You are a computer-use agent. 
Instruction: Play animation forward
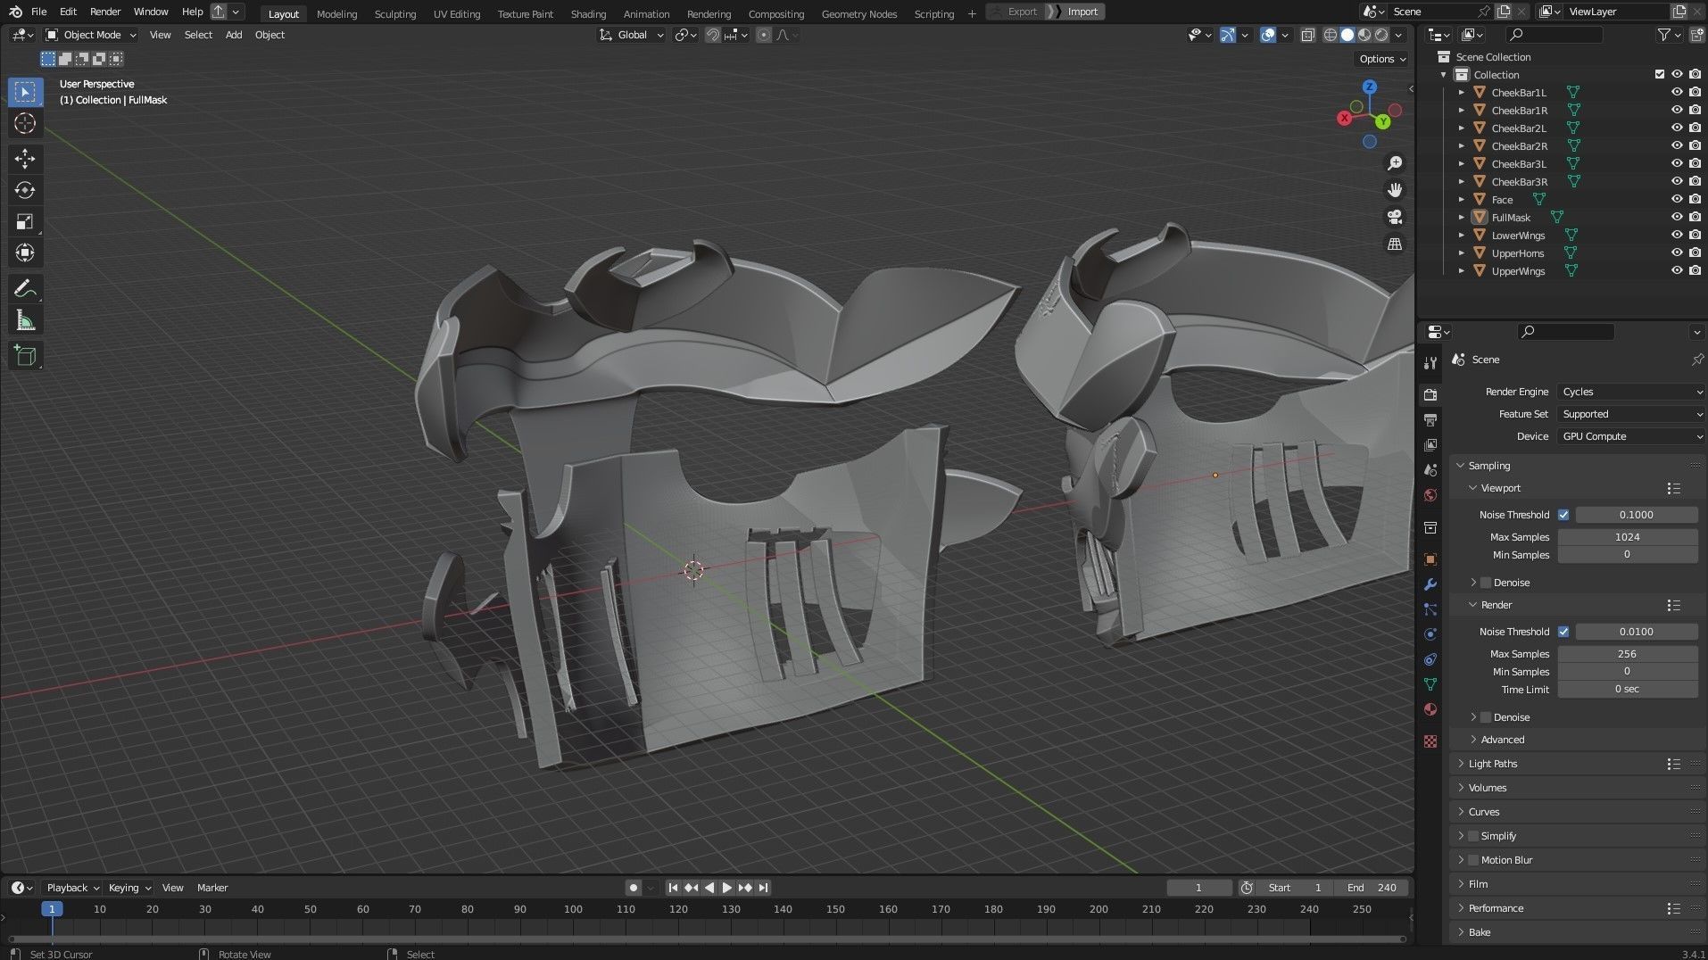pos(726,888)
